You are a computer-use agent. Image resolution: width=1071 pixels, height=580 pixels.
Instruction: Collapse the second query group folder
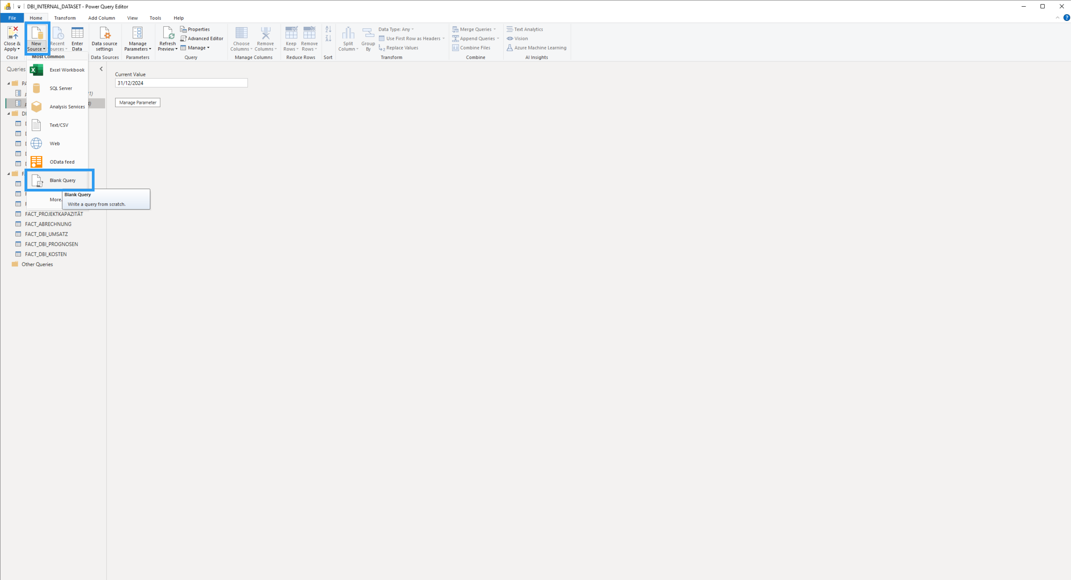point(8,113)
